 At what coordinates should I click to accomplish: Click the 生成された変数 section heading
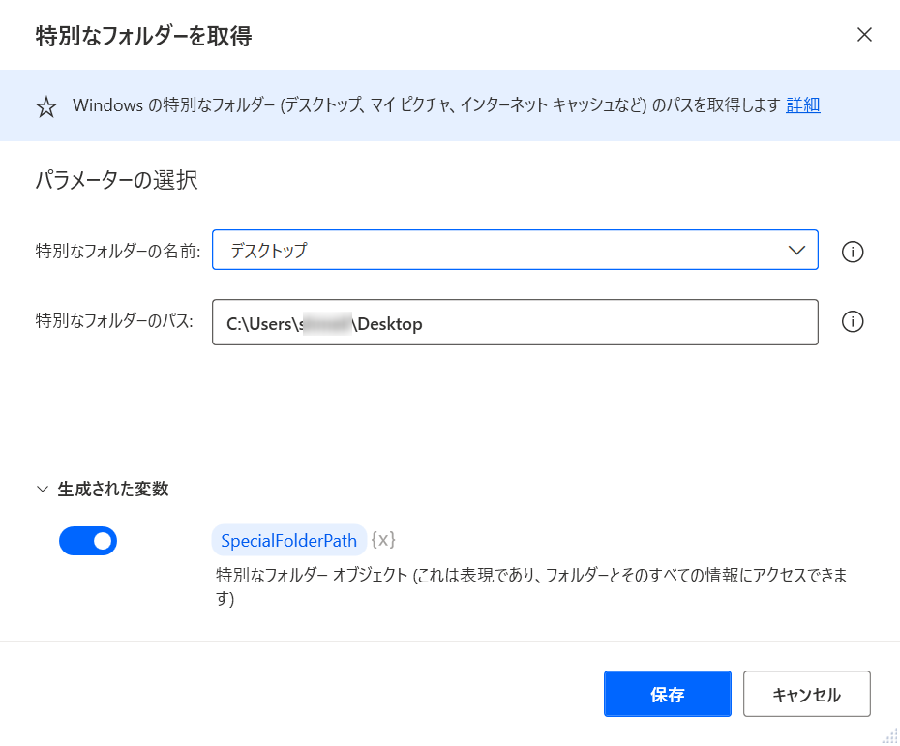coord(113,490)
